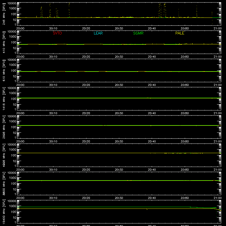Click 20:00 time label under 1415 MHz plot
This screenshot has height=226, width=226.
(20, 113)
